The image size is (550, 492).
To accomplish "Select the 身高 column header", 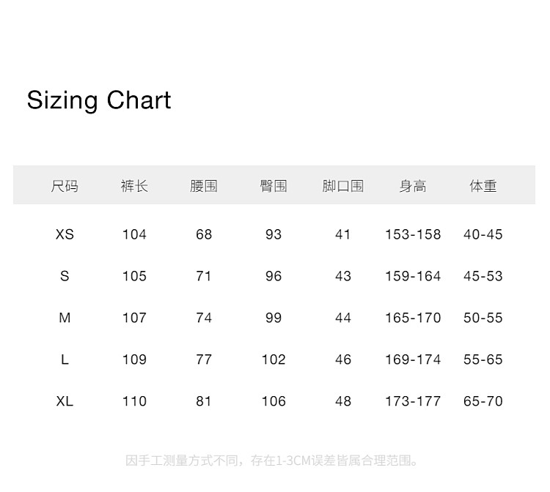I will [x=413, y=186].
